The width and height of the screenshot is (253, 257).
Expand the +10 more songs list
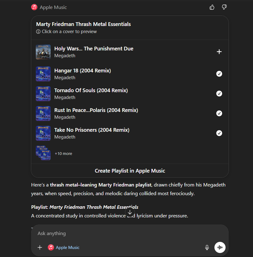pyautogui.click(x=63, y=153)
